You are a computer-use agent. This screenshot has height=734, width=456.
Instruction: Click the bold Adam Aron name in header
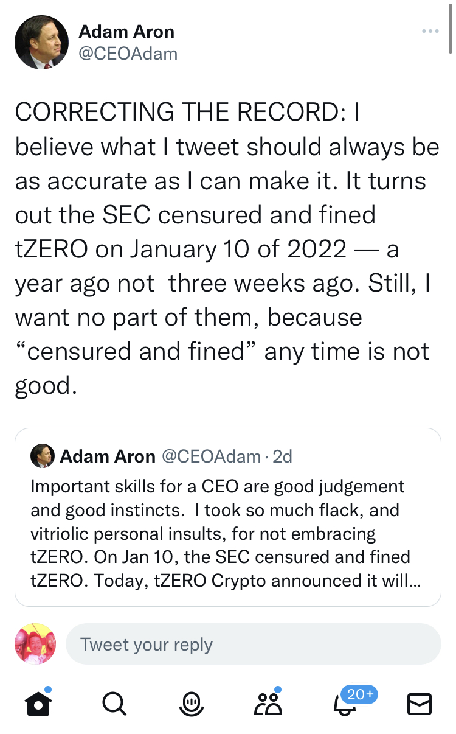[x=126, y=32]
